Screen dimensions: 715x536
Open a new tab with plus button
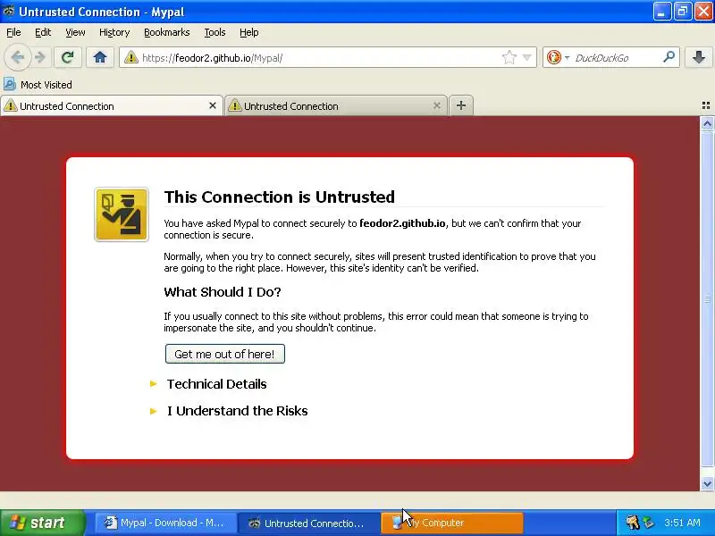pos(461,105)
